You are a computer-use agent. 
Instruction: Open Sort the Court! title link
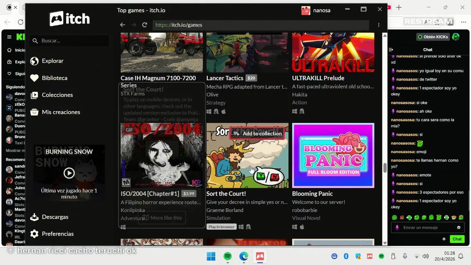click(x=226, y=194)
